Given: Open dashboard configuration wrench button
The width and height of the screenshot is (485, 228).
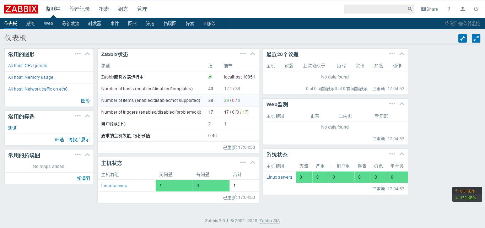Looking at the screenshot, I should point(463,38).
